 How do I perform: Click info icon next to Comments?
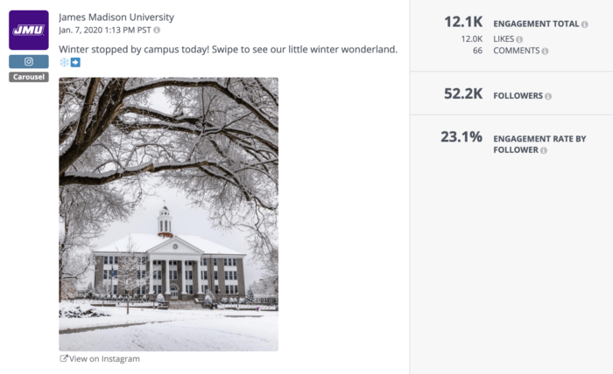[x=545, y=52]
